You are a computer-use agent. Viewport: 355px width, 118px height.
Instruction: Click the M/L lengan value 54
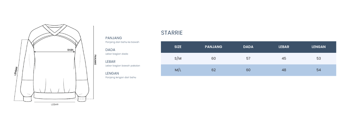319,70
